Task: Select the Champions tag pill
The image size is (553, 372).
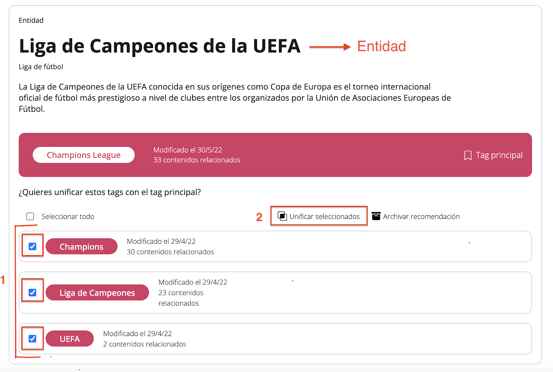Action: coord(82,247)
